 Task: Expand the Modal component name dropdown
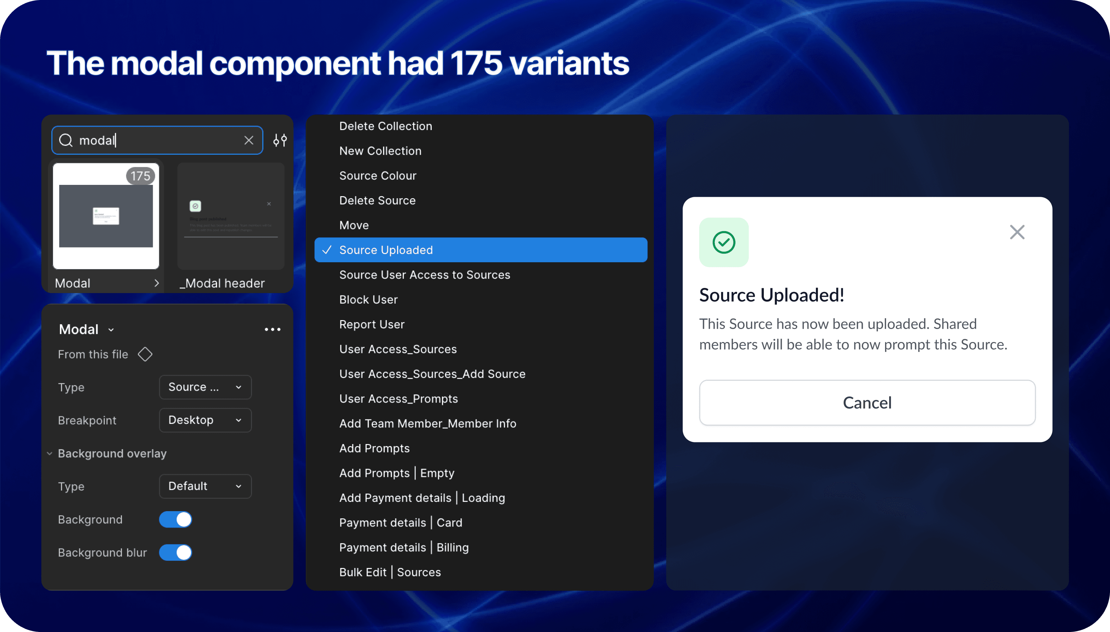click(111, 330)
